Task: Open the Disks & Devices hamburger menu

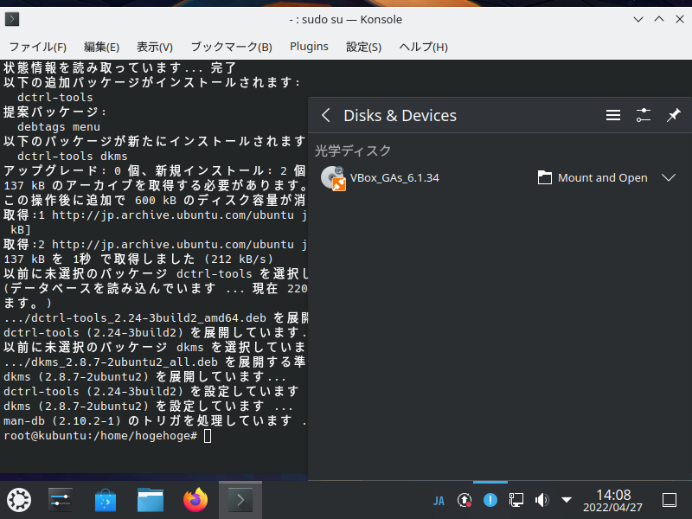Action: pyautogui.click(x=613, y=116)
